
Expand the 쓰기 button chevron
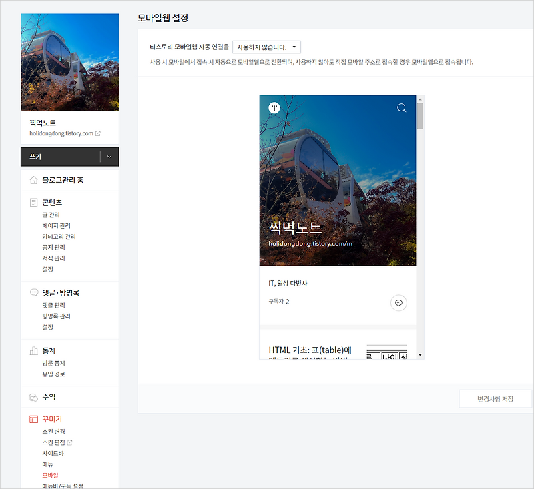[110, 157]
